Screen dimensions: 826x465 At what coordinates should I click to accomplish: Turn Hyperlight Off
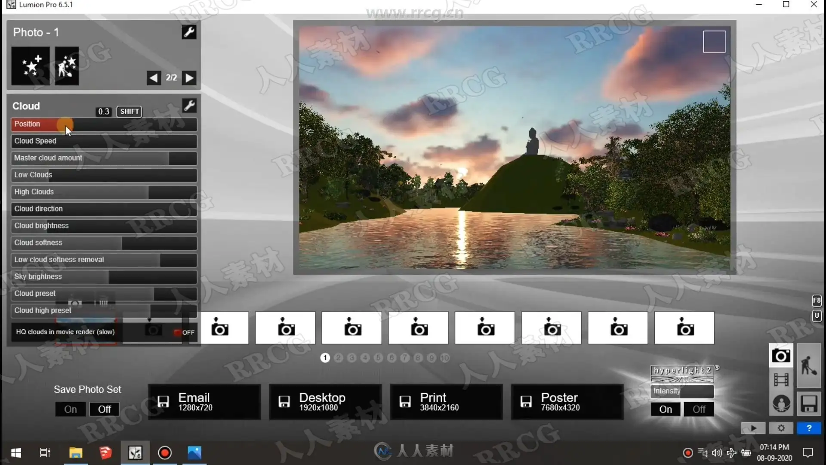699,409
